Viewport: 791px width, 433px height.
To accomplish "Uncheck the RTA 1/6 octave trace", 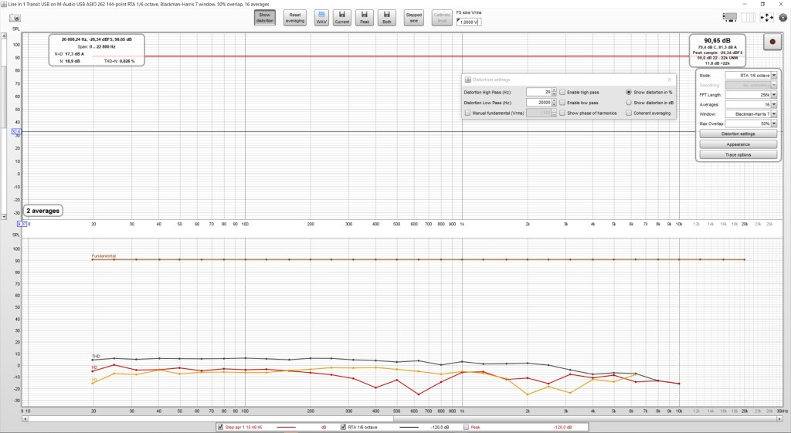I will [x=344, y=425].
